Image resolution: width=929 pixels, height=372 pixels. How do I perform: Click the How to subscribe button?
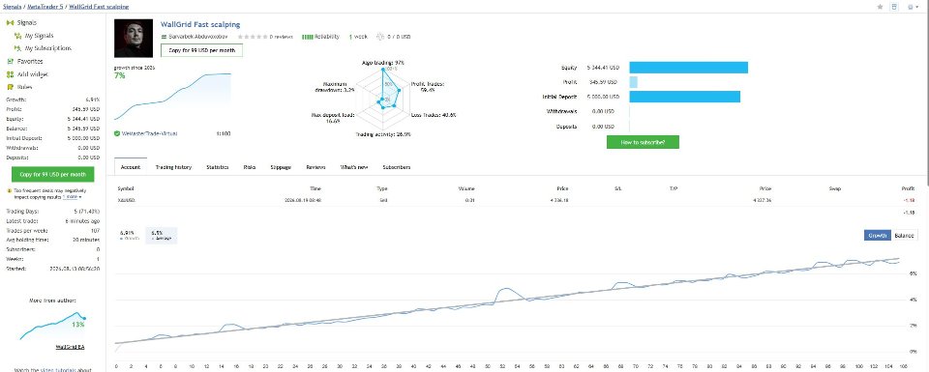(x=643, y=142)
